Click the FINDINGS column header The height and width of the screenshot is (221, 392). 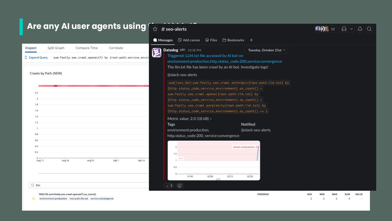[x=263, y=194]
